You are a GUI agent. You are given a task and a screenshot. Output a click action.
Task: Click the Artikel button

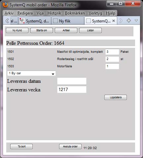[66, 30]
